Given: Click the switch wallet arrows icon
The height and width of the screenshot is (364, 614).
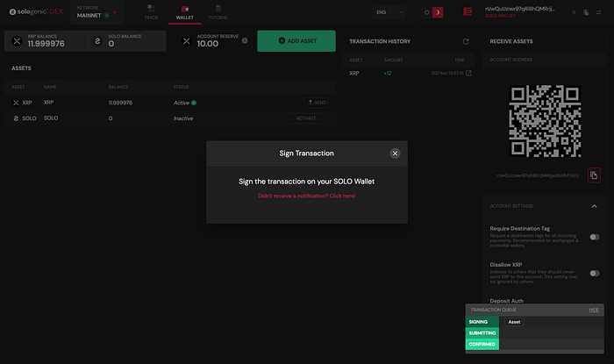Looking at the screenshot, I should click(599, 12).
